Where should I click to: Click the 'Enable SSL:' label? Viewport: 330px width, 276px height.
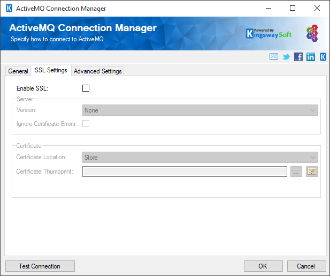33,88
